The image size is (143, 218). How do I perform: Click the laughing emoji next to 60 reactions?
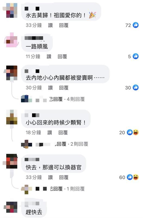click(136, 177)
